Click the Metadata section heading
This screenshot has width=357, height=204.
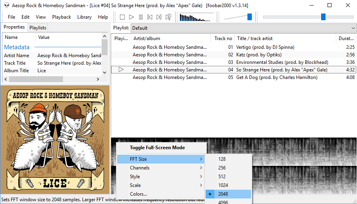(17, 47)
